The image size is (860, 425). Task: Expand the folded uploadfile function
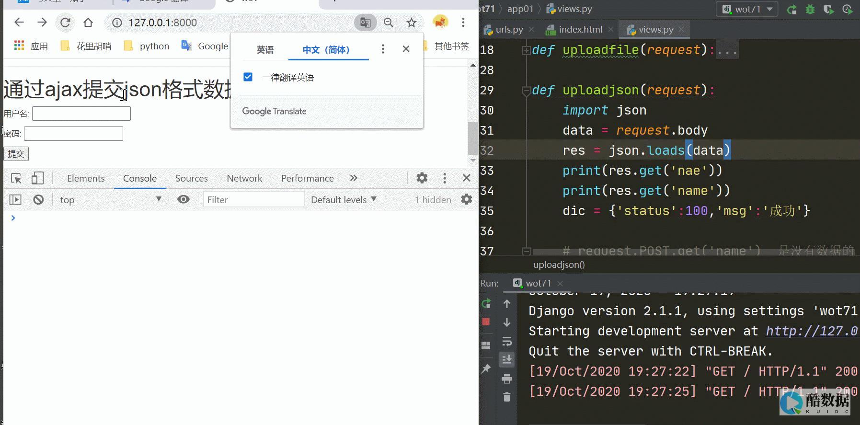click(x=526, y=50)
